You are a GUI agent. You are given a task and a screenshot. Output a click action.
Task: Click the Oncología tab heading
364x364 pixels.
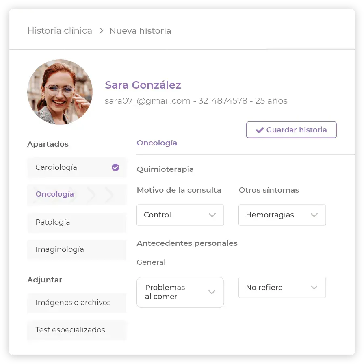[x=157, y=143]
